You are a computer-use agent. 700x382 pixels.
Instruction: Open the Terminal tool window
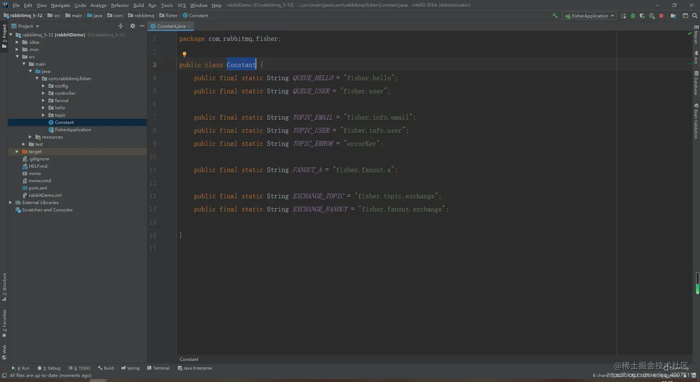(158, 368)
